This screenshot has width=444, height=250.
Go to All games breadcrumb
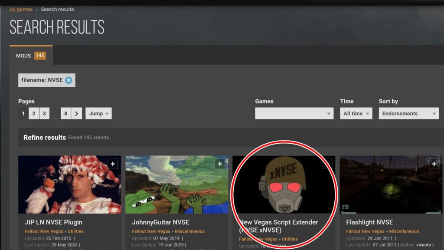point(21,9)
